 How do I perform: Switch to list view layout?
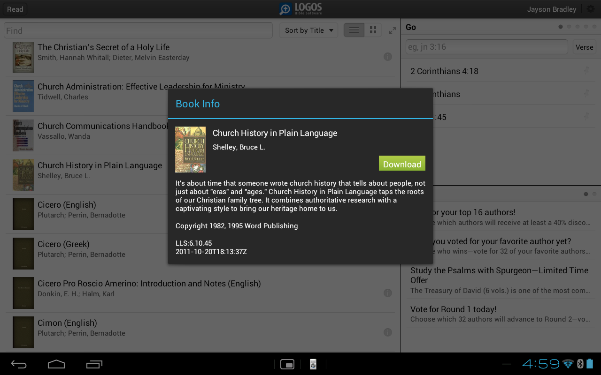point(354,30)
